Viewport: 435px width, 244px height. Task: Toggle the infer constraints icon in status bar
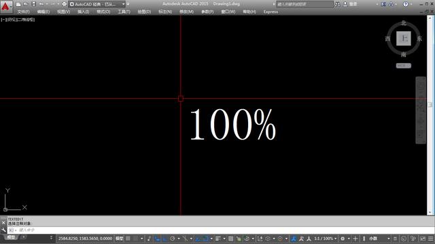(x=150, y=239)
